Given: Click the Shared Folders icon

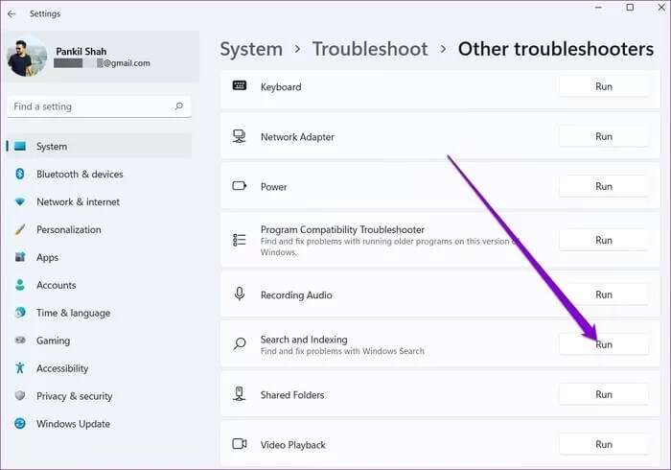Looking at the screenshot, I should 240,393.
